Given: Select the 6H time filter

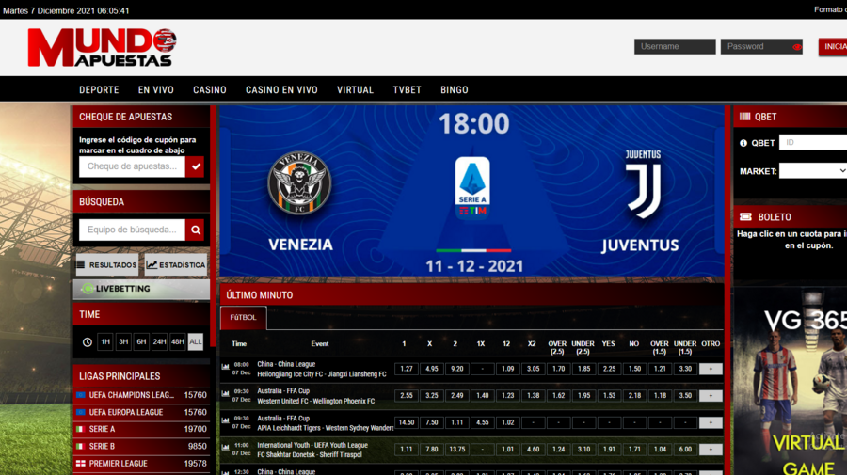Looking at the screenshot, I should pos(141,341).
